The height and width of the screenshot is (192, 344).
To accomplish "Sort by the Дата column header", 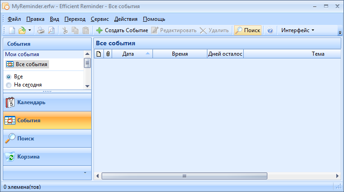I will tap(133, 54).
